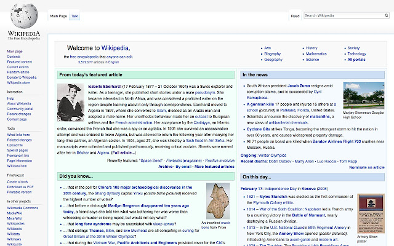Image resolution: width=394 pixels, height=246 pixels.
Task: Open Related changes tool
Action: click(x=20, y=140)
